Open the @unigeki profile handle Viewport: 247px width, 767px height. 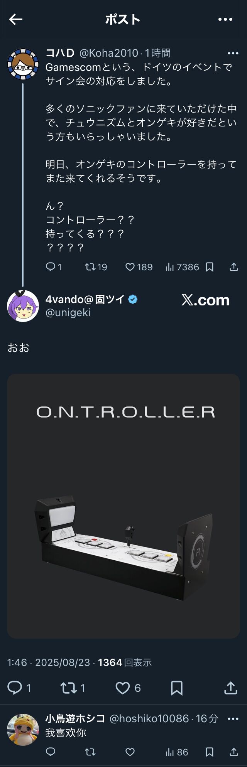(x=68, y=312)
